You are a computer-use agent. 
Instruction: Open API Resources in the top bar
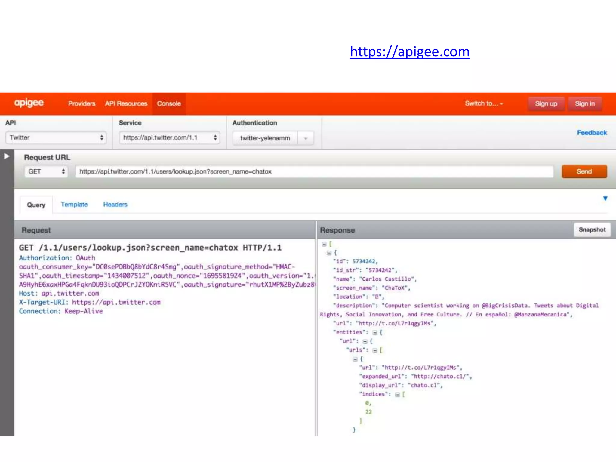(x=126, y=103)
